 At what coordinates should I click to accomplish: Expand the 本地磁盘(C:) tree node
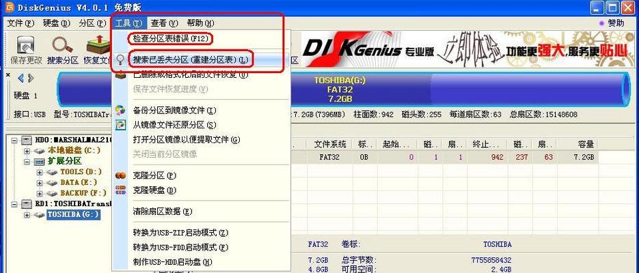tap(27, 151)
